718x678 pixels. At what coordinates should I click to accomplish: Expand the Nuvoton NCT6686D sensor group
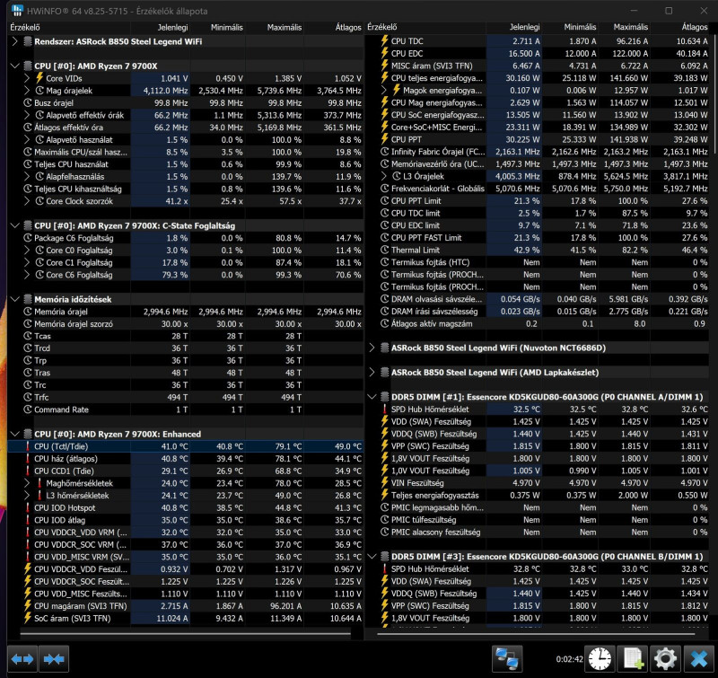coord(372,348)
